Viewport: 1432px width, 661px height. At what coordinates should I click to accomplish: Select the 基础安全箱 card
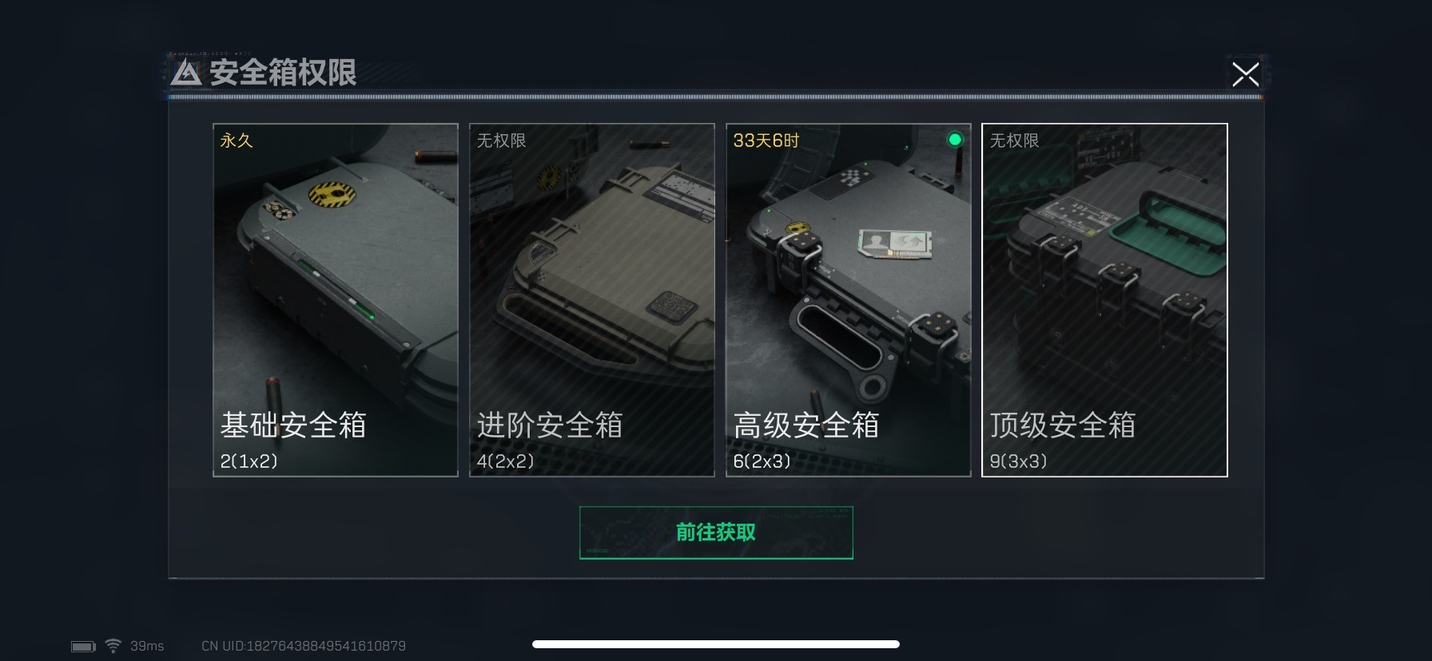pyautogui.click(x=336, y=300)
